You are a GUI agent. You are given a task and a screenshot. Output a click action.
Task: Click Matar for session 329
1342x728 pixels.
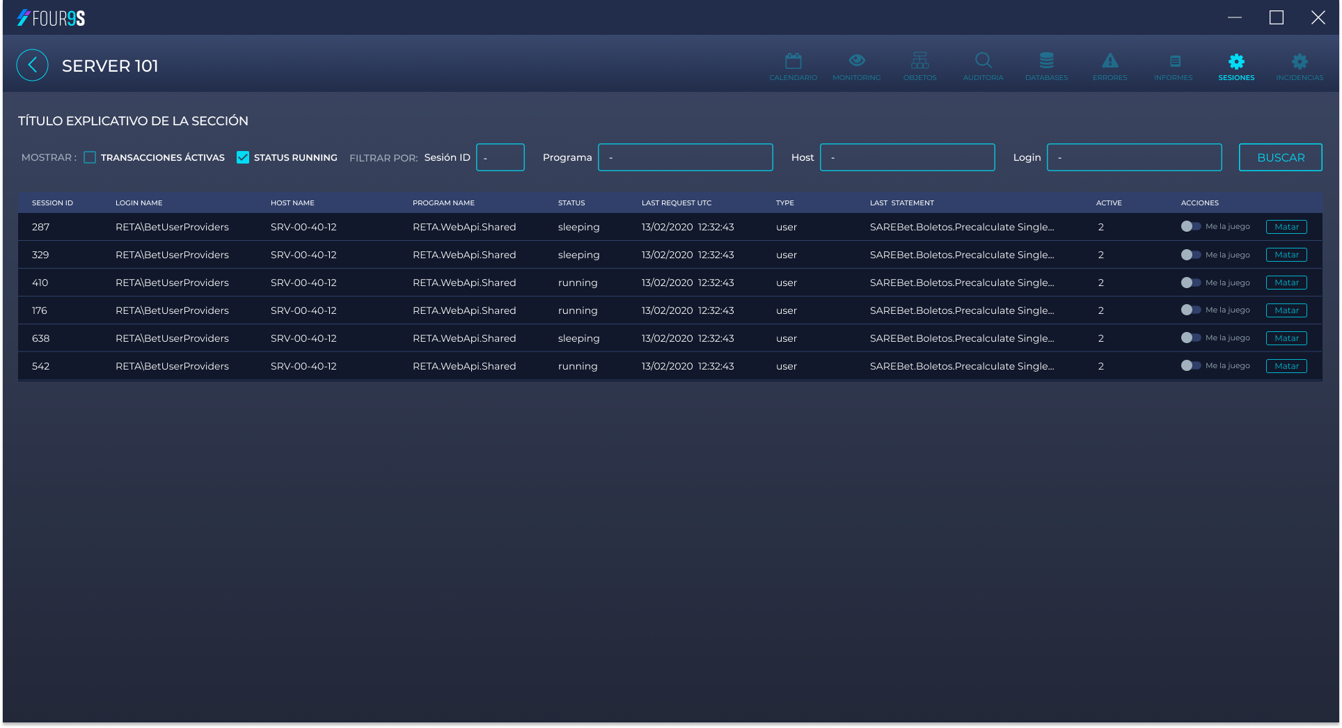[x=1286, y=255]
